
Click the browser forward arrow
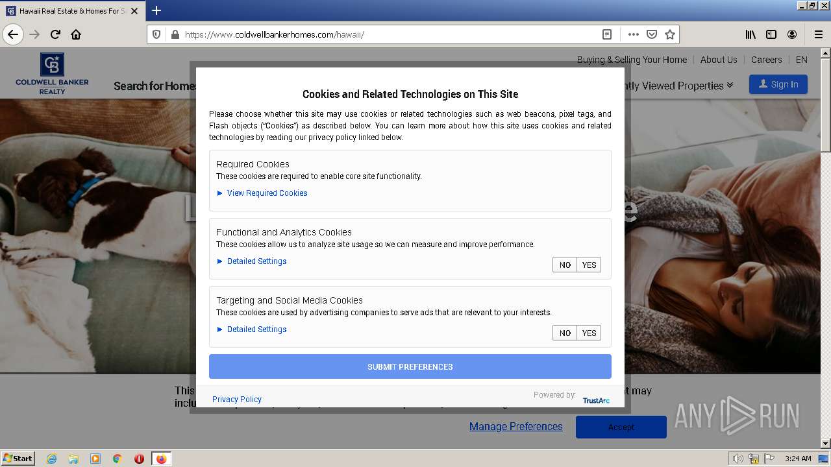click(34, 34)
